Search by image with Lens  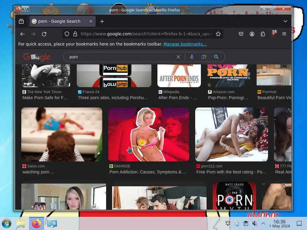tap(204, 57)
